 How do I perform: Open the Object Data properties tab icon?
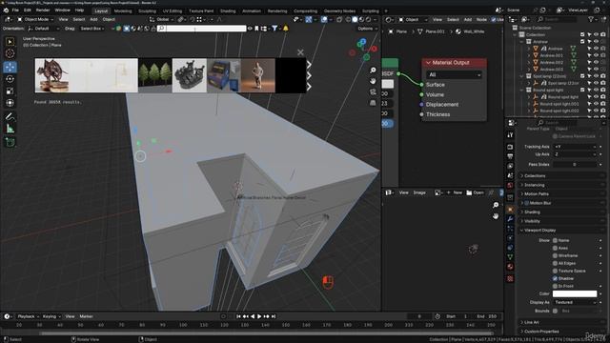tap(510, 256)
